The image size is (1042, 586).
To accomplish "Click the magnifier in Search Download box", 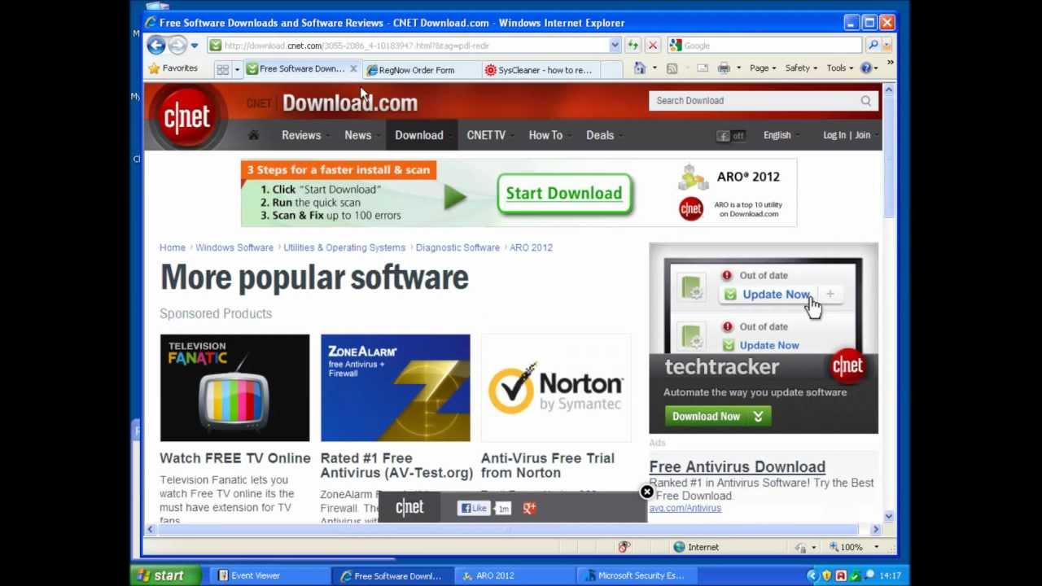I will pyautogui.click(x=865, y=101).
